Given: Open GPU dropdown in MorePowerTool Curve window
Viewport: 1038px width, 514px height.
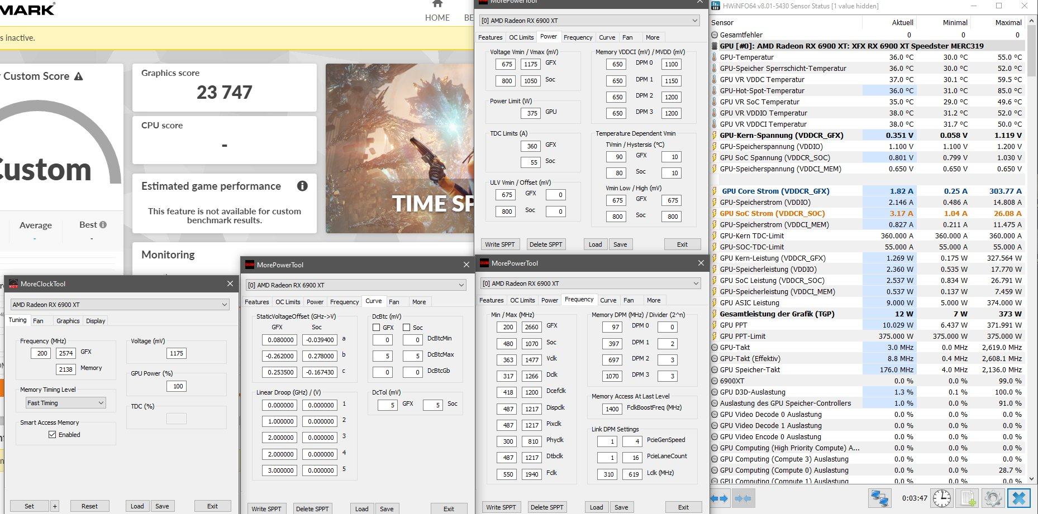Looking at the screenshot, I should (356, 285).
